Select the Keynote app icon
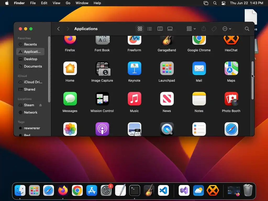The width and height of the screenshot is (268, 201). click(x=134, y=68)
